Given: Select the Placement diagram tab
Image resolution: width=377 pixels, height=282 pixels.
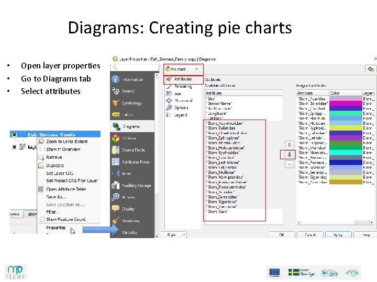Looking at the screenshot, I should point(183,101).
